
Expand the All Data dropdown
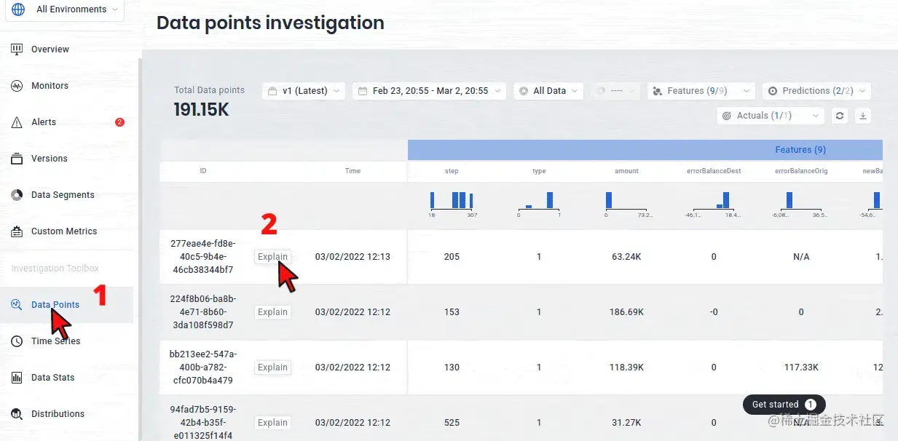point(548,91)
